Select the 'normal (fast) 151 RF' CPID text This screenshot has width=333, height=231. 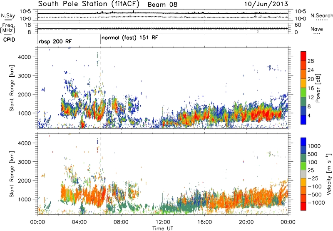pos(130,38)
